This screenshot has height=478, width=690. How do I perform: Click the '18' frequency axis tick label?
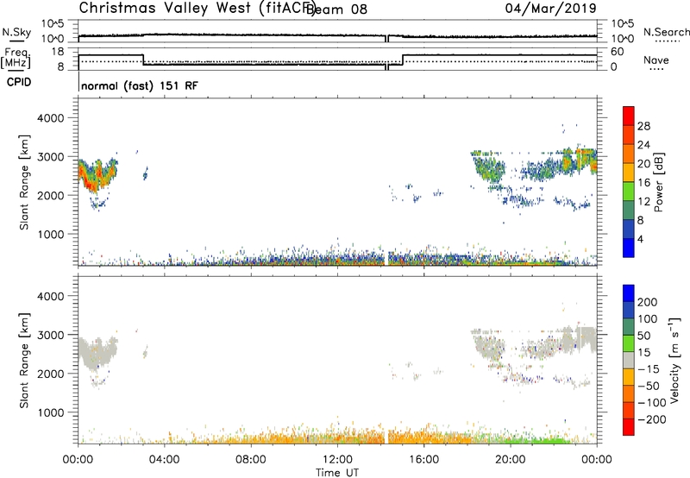click(58, 52)
